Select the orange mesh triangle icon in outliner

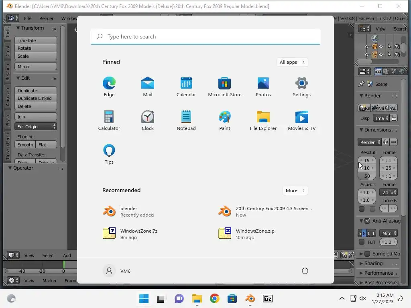[x=374, y=55]
